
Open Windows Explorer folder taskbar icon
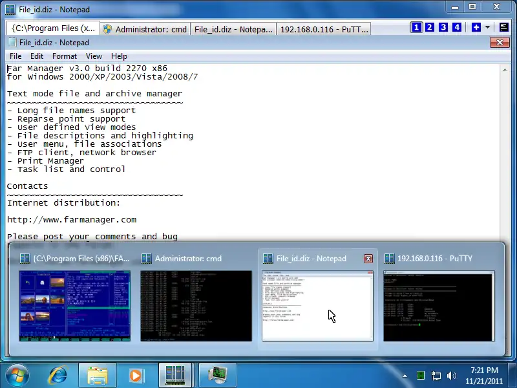pyautogui.click(x=98, y=376)
